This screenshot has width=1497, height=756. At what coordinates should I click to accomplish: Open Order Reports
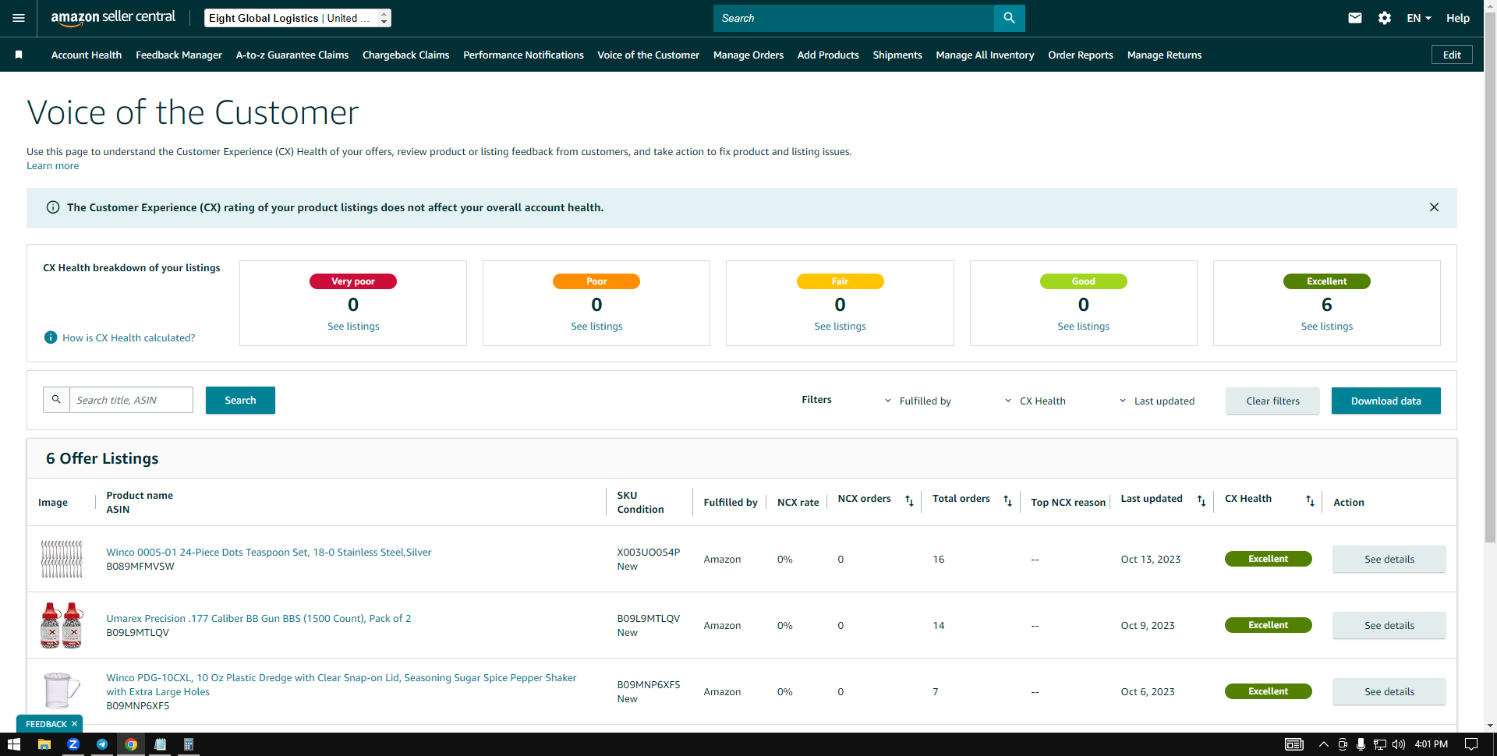[1081, 55]
